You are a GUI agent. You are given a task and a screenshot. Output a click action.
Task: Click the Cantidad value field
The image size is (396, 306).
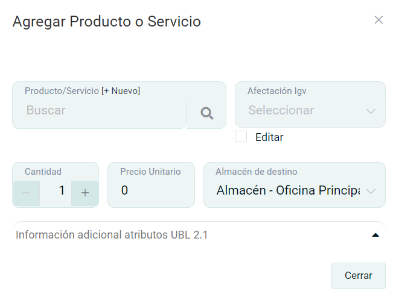[56, 191]
